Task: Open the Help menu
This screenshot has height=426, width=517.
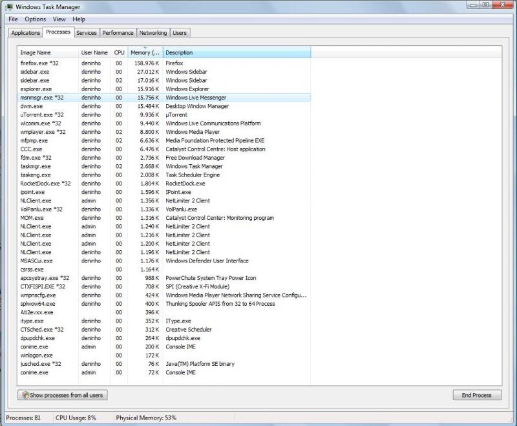Action: (x=79, y=19)
